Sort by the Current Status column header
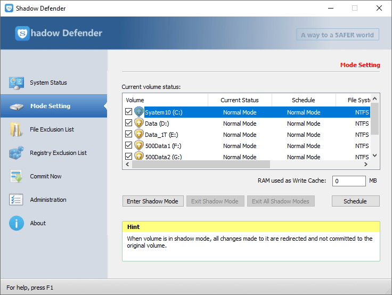The image size is (392, 295). pyautogui.click(x=240, y=100)
